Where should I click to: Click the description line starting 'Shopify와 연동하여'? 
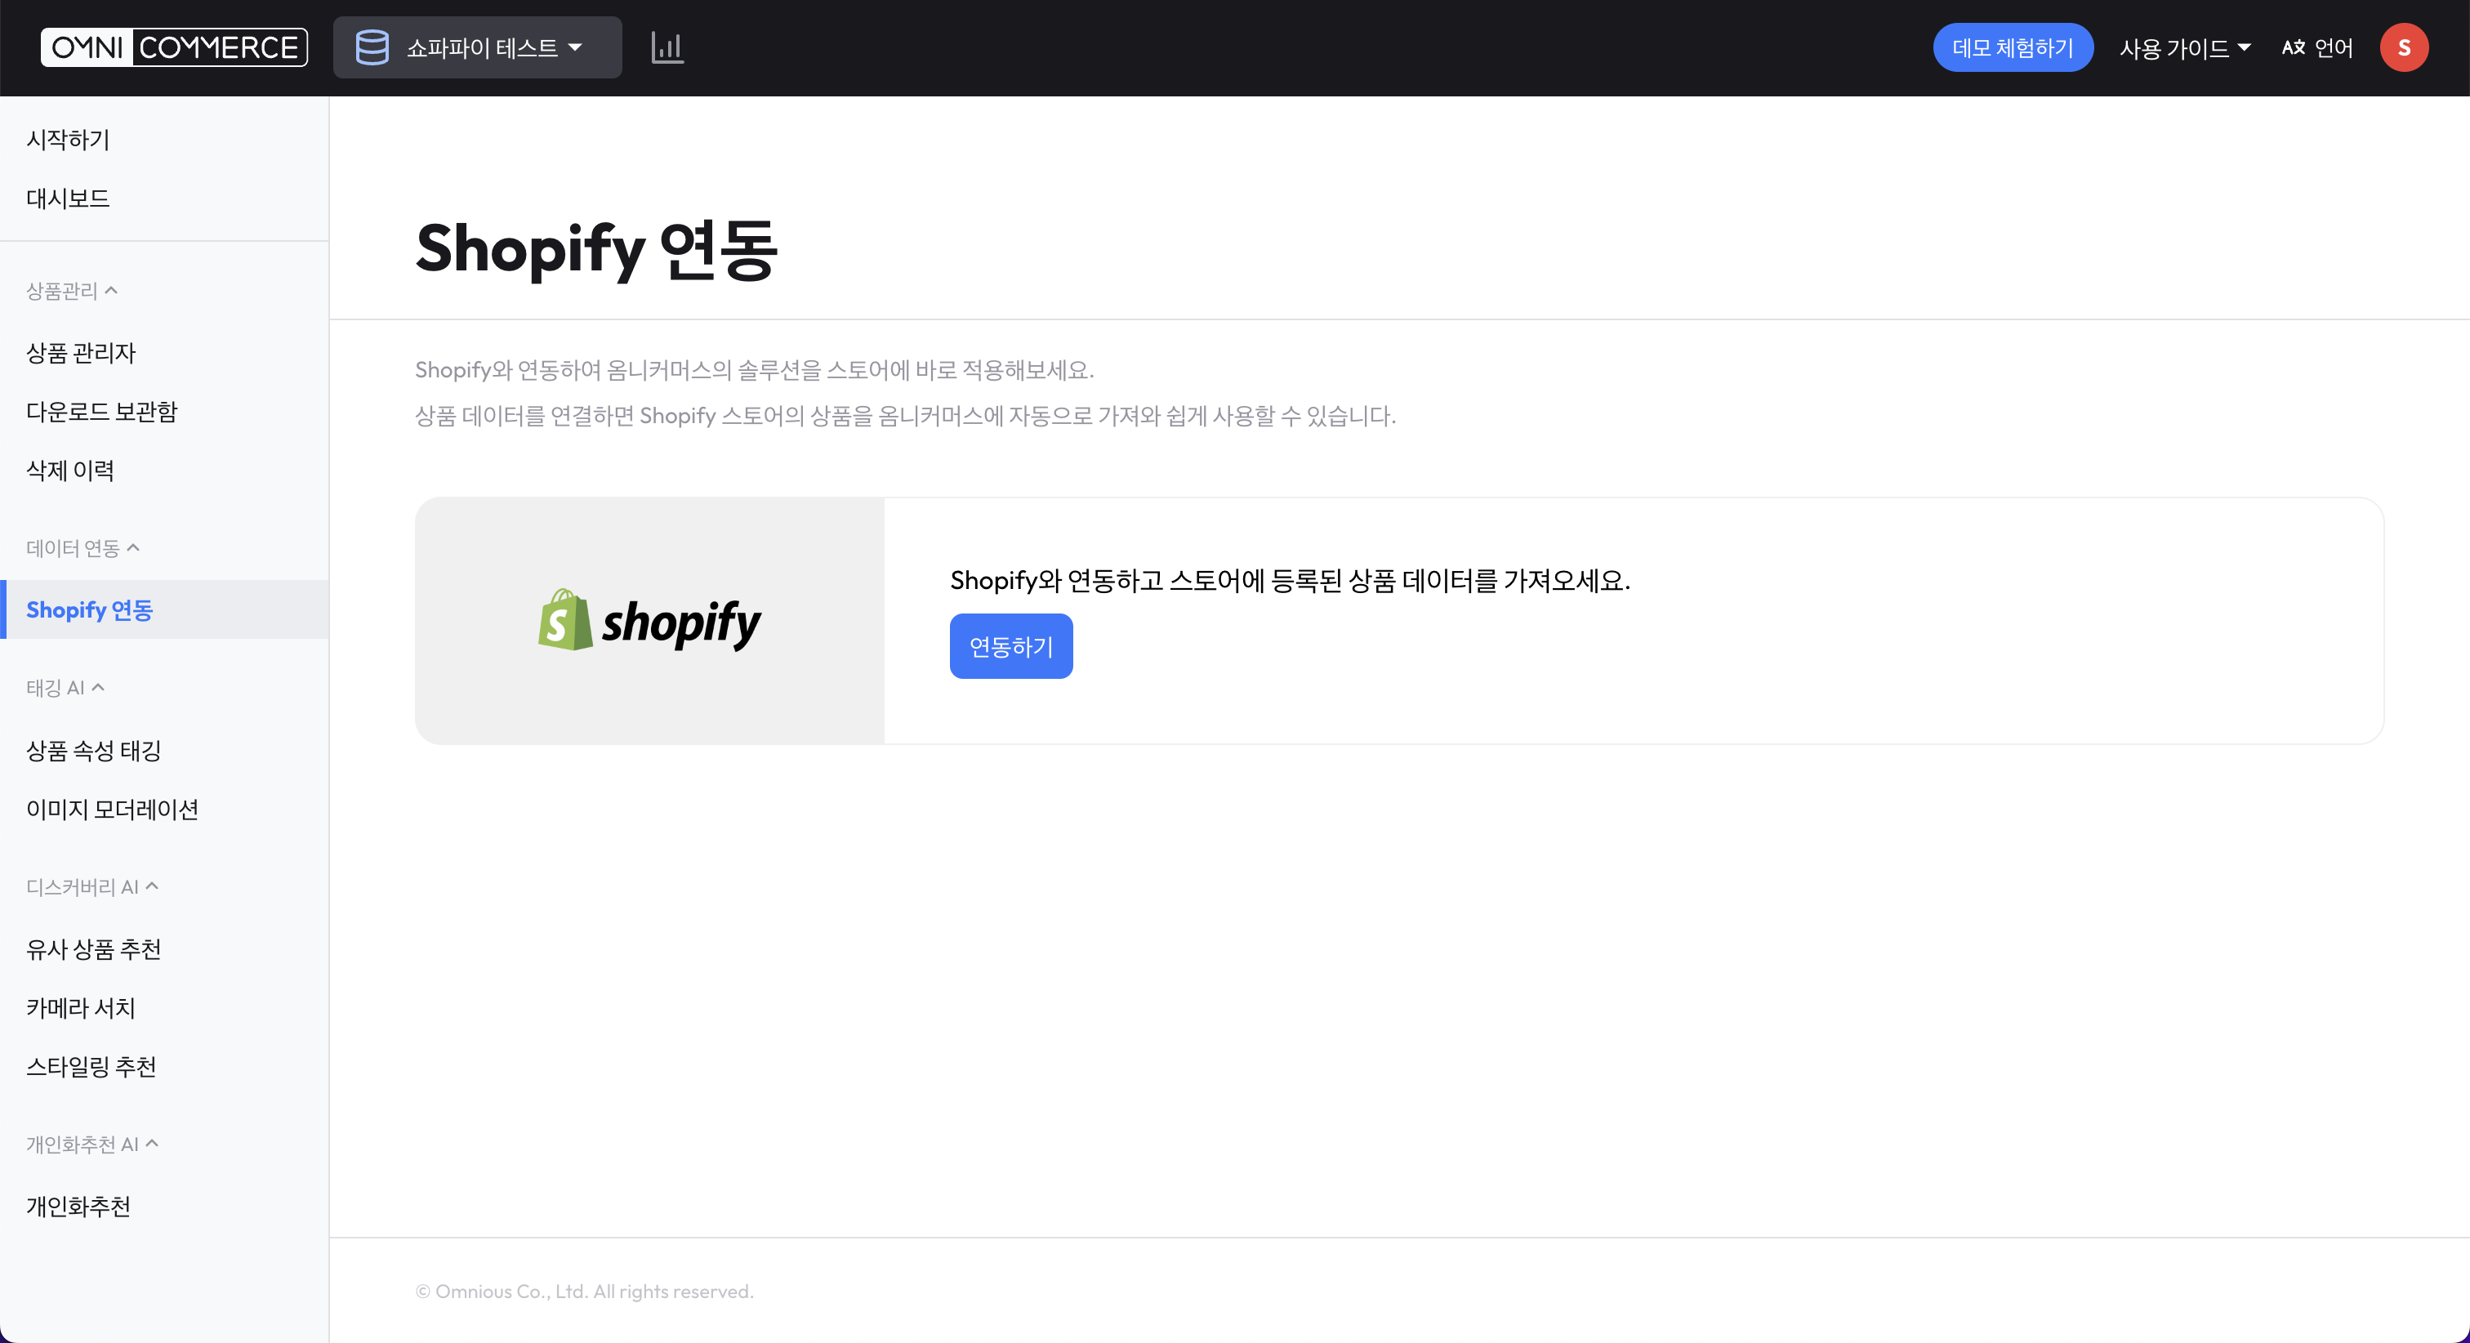tap(755, 369)
